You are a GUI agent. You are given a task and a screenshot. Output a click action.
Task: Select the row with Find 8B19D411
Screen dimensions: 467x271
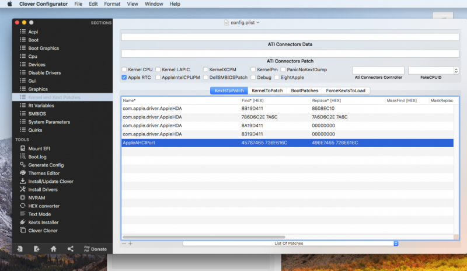287,109
